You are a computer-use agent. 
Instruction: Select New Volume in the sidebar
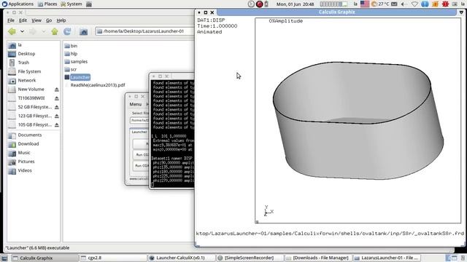click(x=31, y=89)
